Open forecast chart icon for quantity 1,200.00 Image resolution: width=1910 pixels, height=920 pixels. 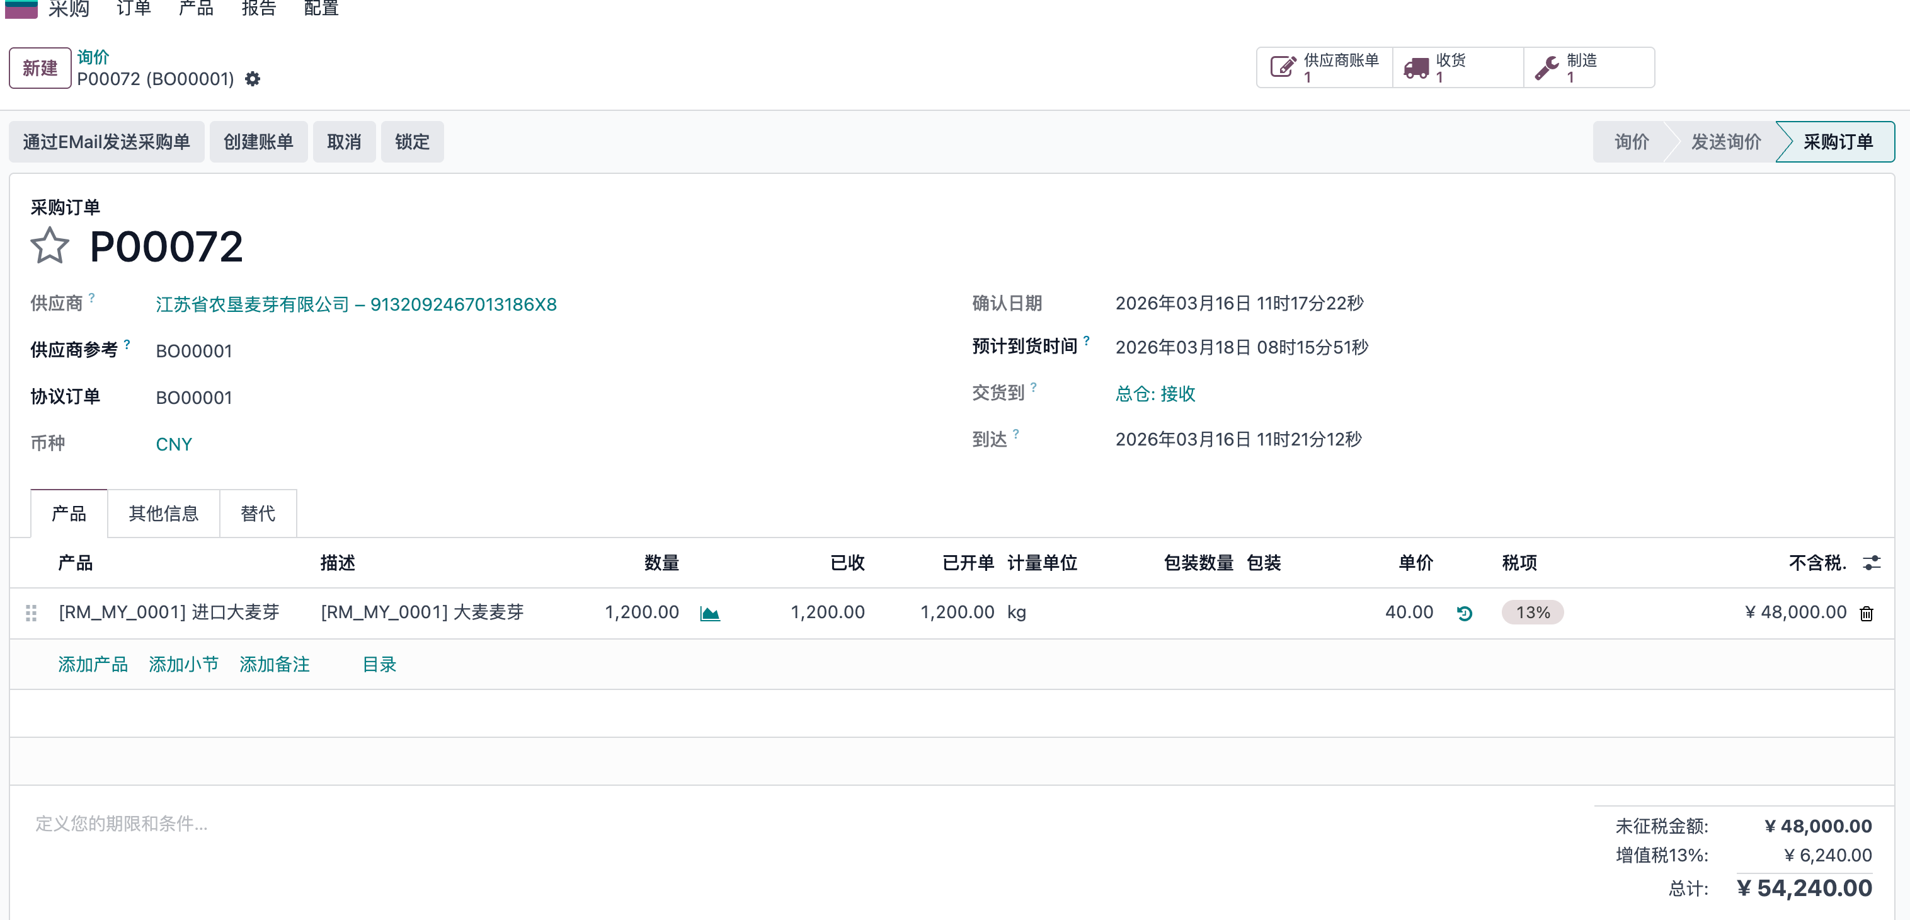coord(709,614)
